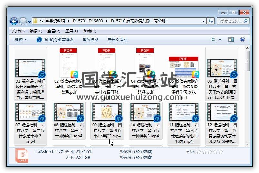Open the 帮助(H) menu
This screenshot has width=259, height=173.
90,31
